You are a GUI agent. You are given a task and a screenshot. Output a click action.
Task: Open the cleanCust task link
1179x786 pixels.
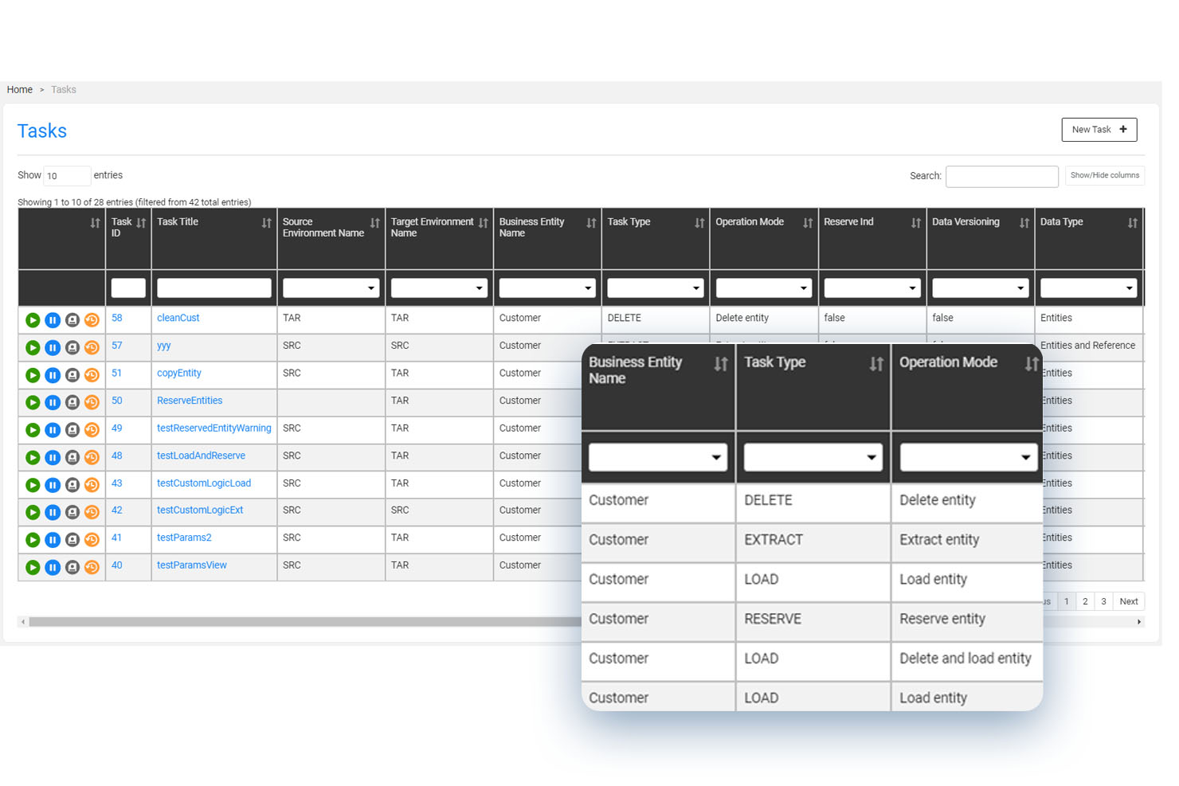pos(178,317)
